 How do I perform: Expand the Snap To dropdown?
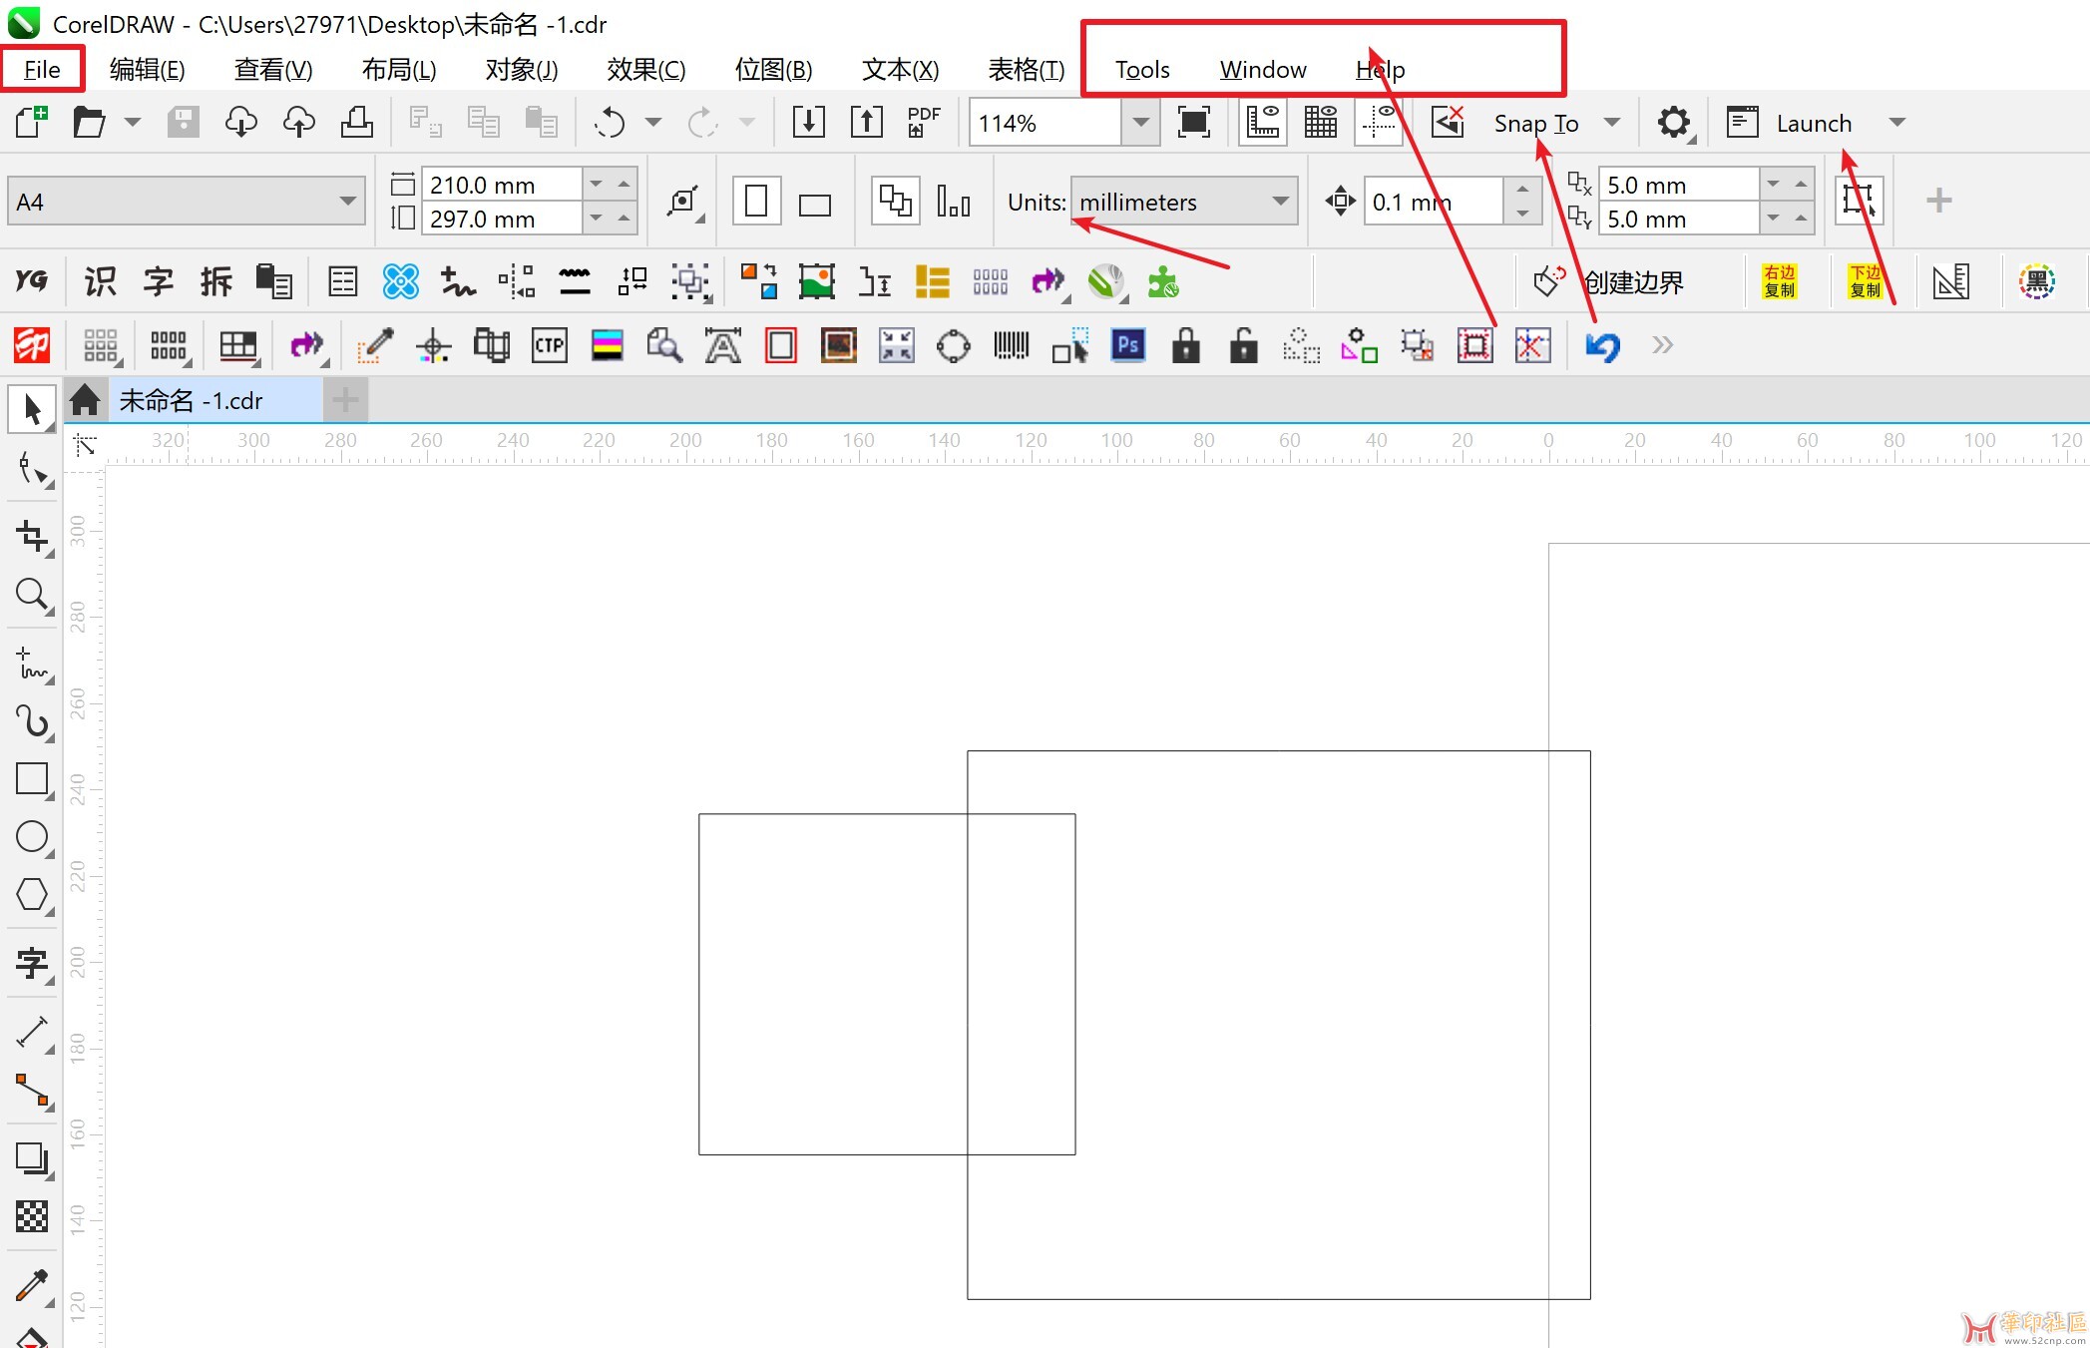[x=1608, y=124]
